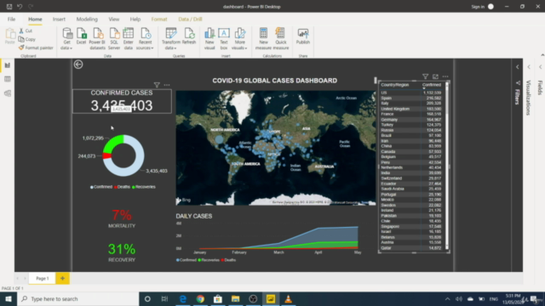The height and width of the screenshot is (306, 545).
Task: Open the More visuals dropdown
Action: click(x=239, y=39)
